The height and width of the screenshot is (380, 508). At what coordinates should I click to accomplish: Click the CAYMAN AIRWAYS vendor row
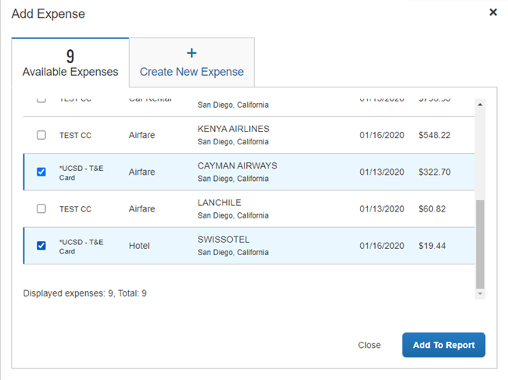237,166
